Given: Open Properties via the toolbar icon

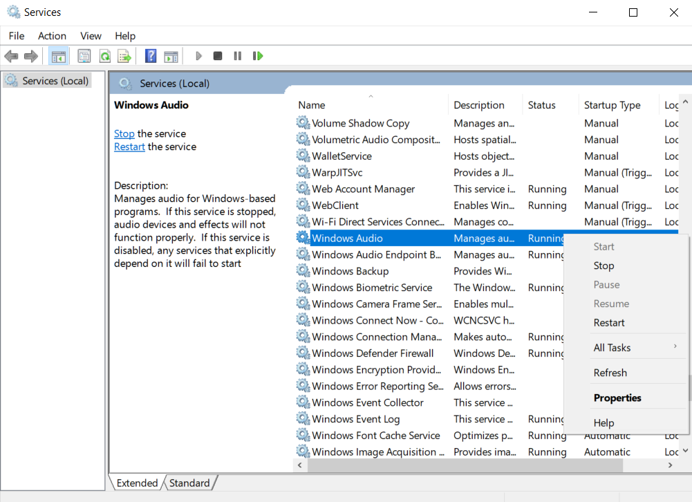Looking at the screenshot, I should [x=84, y=56].
